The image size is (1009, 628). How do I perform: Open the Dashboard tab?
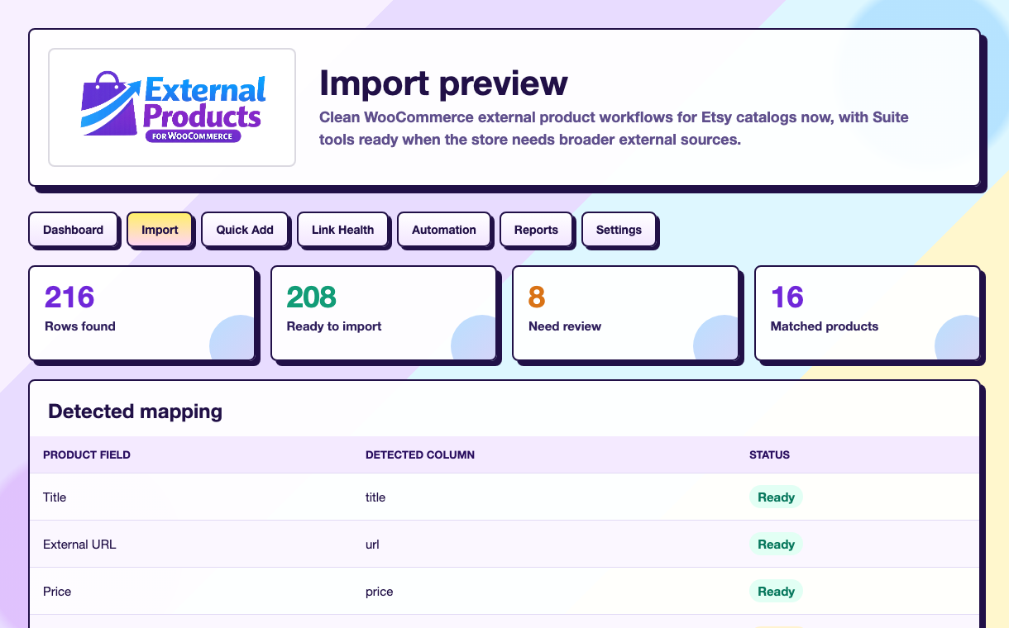74,230
